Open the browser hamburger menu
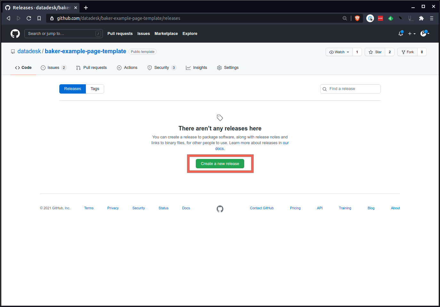The height and width of the screenshot is (307, 440). [432, 18]
